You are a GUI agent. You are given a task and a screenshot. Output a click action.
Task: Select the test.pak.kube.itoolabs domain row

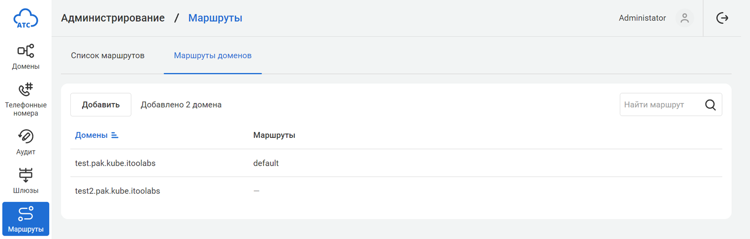115,163
